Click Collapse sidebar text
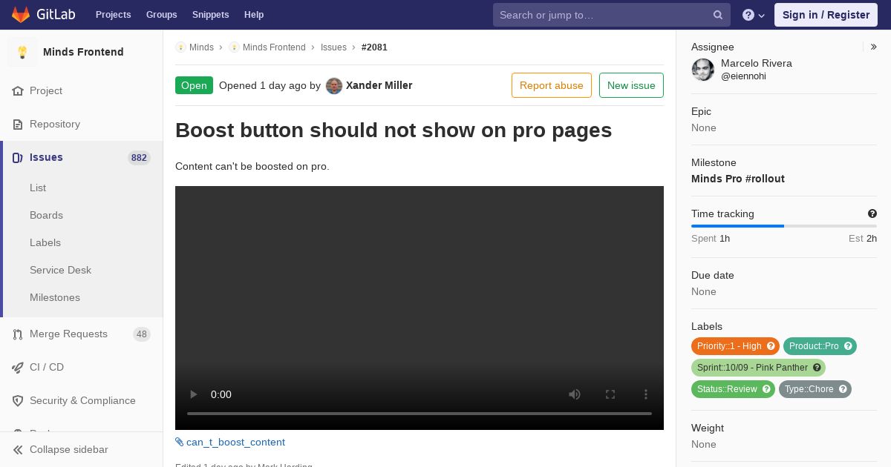The height and width of the screenshot is (467, 891). pos(69,450)
